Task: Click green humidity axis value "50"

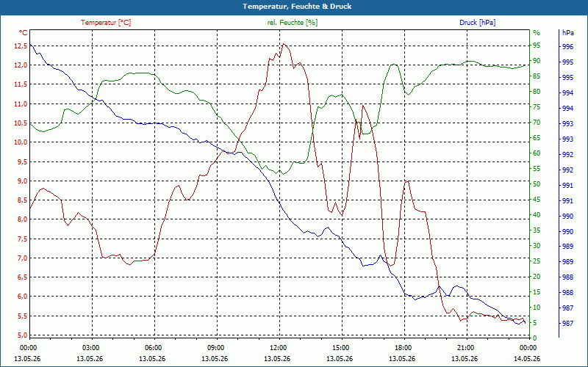Action: click(537, 184)
